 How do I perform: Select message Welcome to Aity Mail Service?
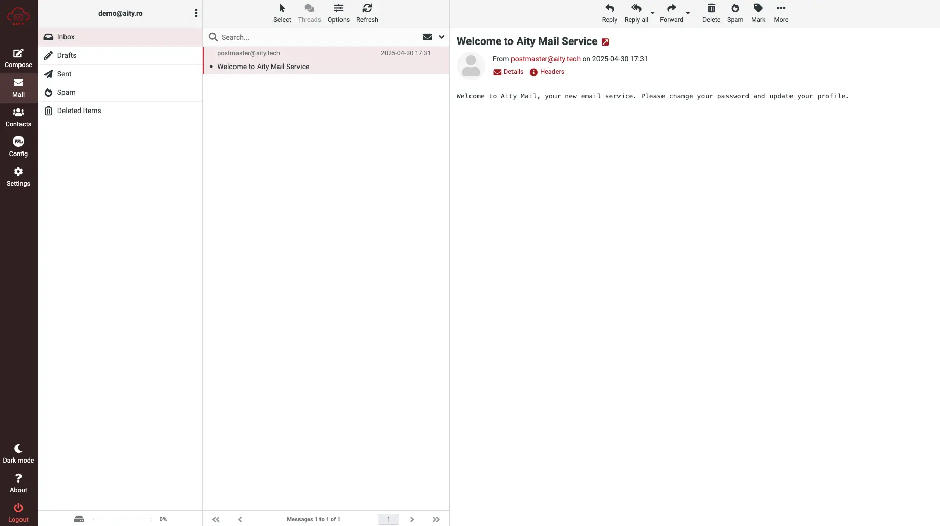click(326, 60)
